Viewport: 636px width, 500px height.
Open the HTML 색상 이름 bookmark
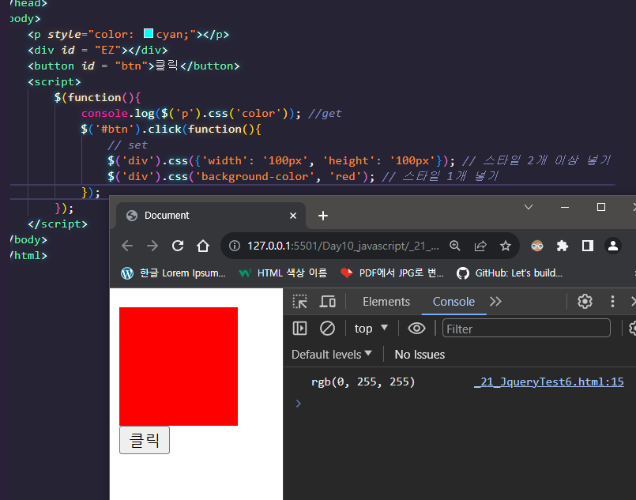[283, 273]
